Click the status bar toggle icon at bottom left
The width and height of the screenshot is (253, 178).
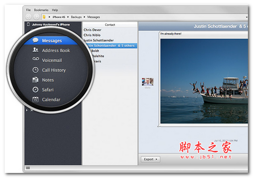(x=28, y=168)
